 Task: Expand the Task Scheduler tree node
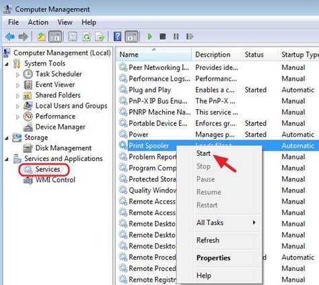17,74
